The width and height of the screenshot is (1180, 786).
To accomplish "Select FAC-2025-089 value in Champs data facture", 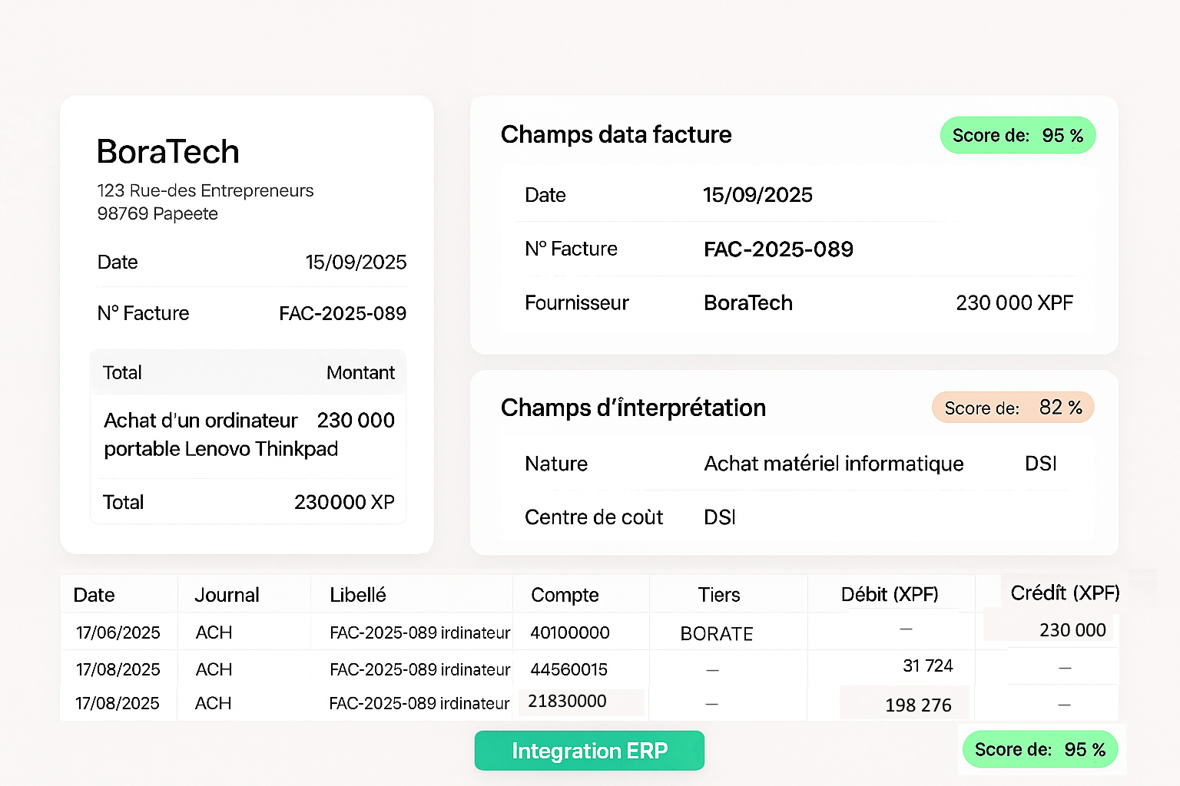I will click(x=778, y=249).
